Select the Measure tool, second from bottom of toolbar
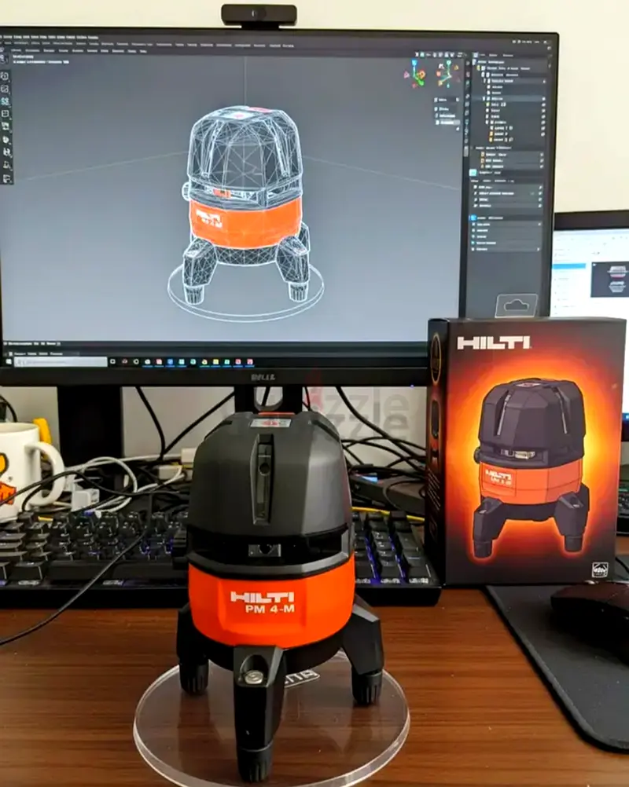 point(5,165)
